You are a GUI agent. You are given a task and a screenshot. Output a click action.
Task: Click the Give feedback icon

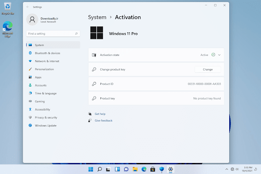pos(90,121)
